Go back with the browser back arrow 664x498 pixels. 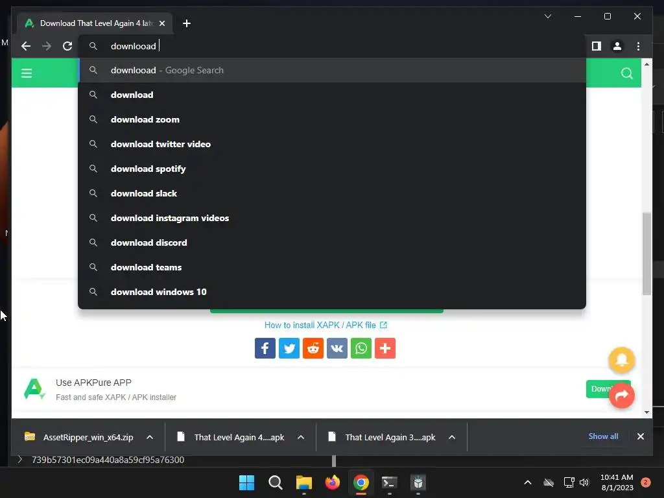click(x=26, y=46)
